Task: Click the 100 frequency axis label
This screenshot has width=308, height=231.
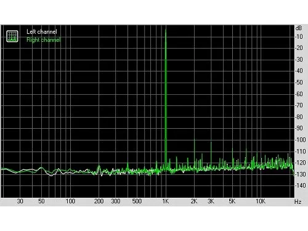Action: coord(70,201)
